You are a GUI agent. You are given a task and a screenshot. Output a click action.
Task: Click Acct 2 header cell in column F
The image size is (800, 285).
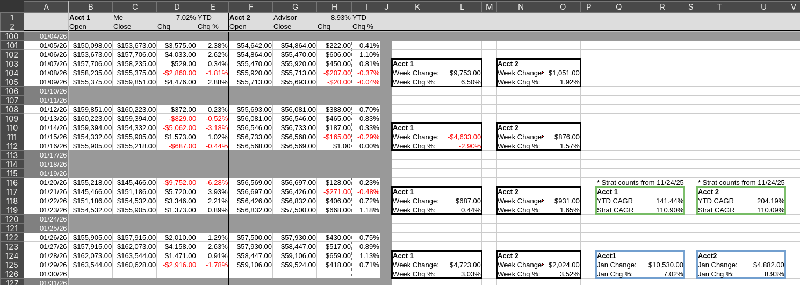coord(251,17)
